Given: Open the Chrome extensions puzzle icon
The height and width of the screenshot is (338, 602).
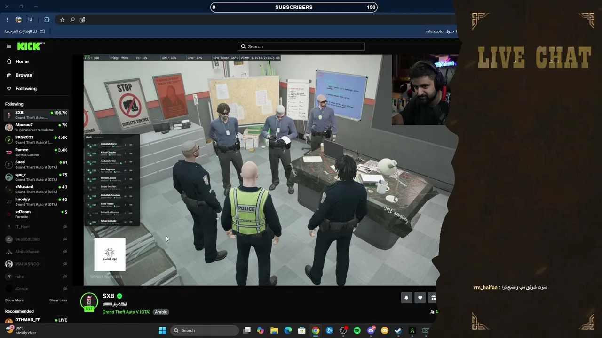Looking at the screenshot, I should click(47, 20).
